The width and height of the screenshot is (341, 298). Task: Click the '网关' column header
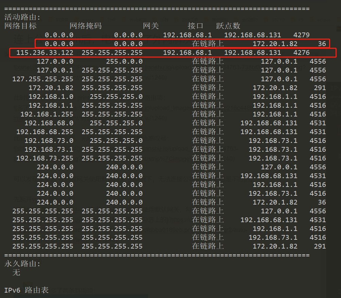pos(151,26)
